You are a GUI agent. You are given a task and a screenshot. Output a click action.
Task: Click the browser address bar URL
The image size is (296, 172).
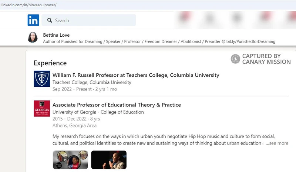[x=29, y=5]
